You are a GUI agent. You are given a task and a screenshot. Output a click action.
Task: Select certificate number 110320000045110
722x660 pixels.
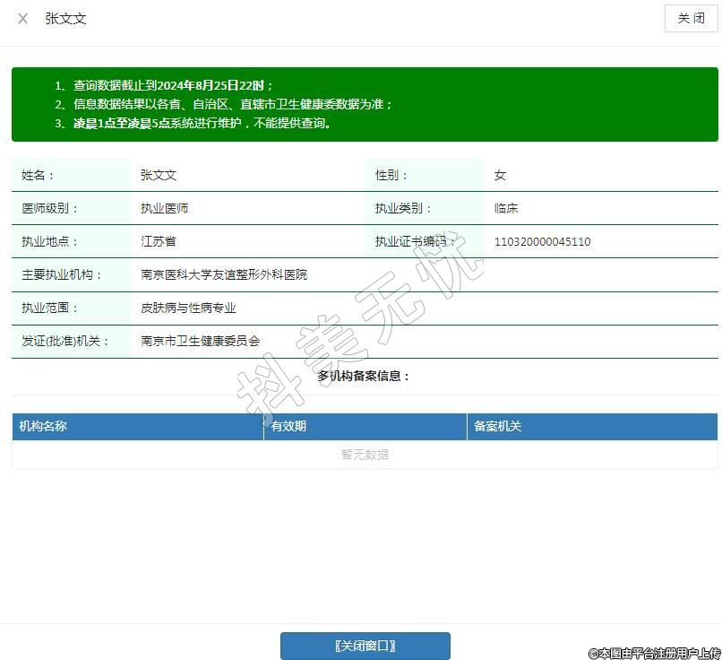[542, 242]
